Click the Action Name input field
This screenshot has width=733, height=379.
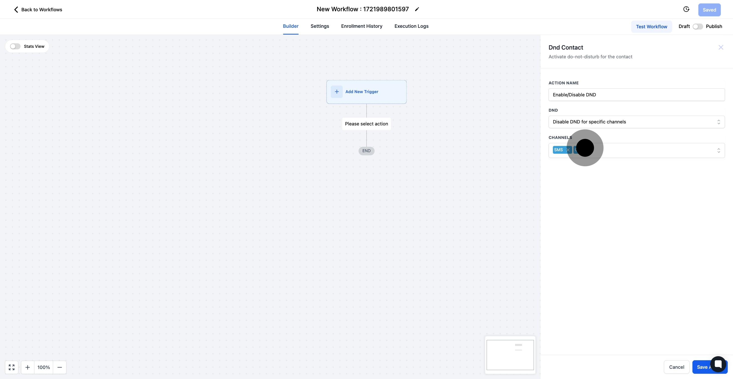pos(636,95)
